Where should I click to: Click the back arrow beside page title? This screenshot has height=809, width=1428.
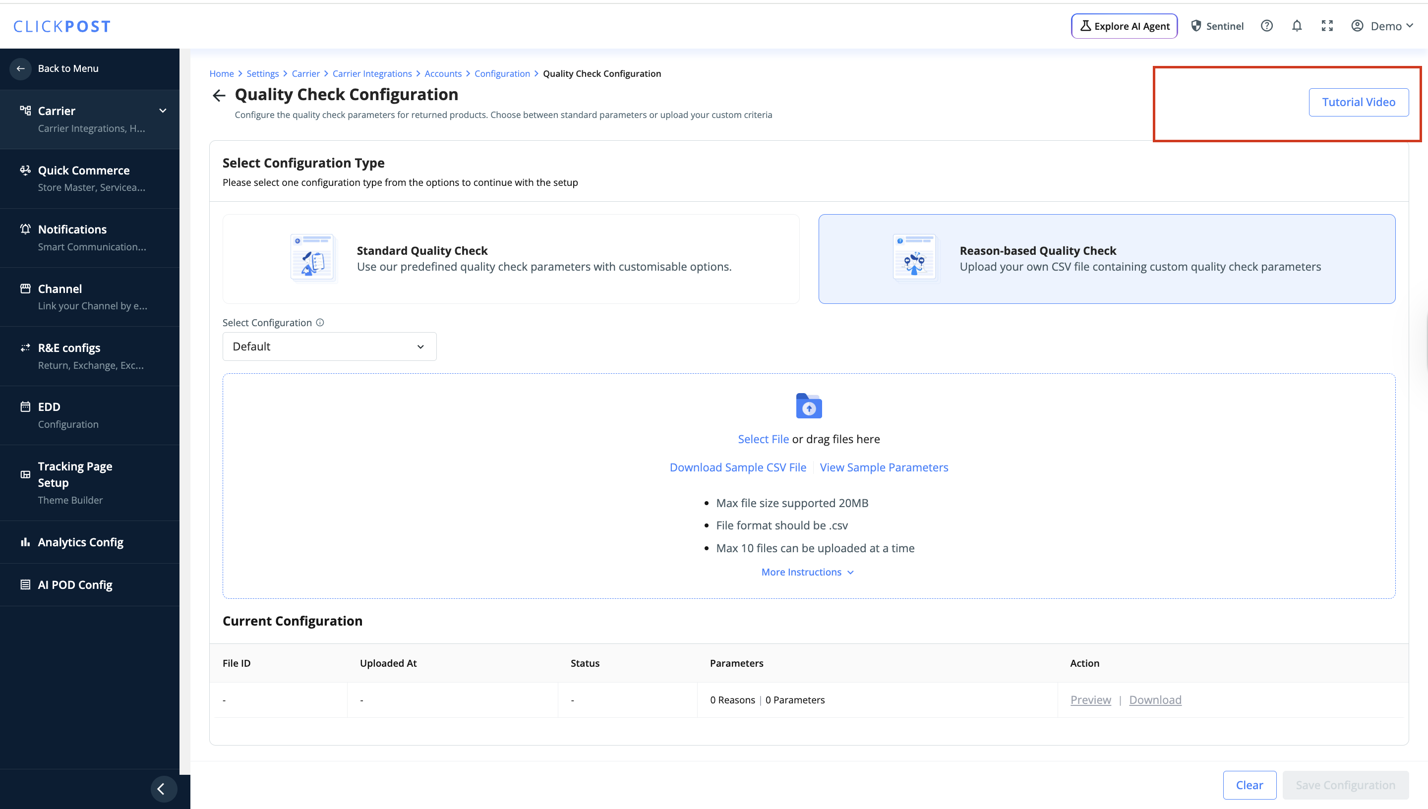click(x=219, y=96)
